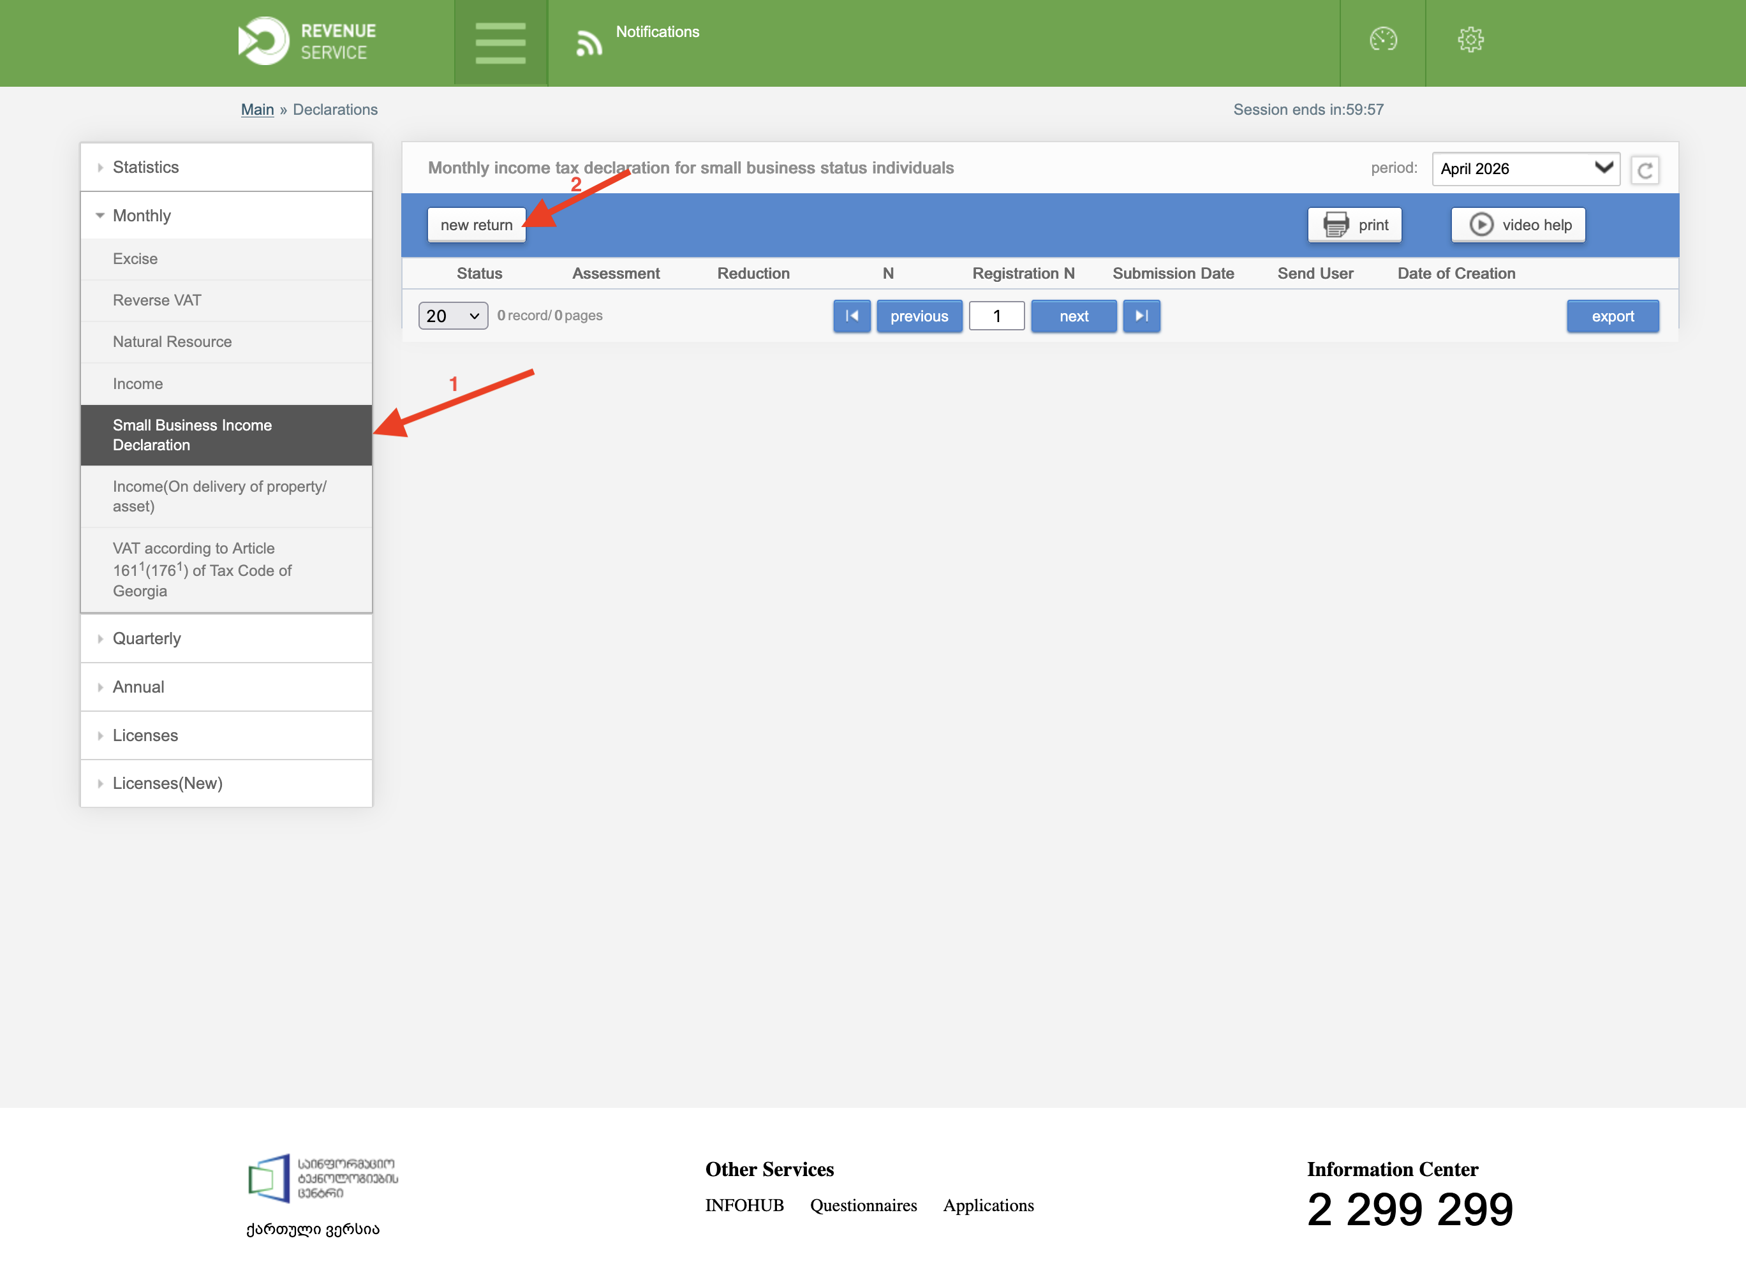Image resolution: width=1746 pixels, height=1273 pixels.
Task: Select the Excise declaration item
Action: [226, 259]
